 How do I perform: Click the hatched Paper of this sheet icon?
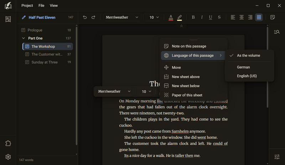click(166, 95)
